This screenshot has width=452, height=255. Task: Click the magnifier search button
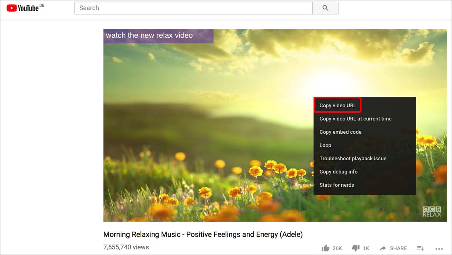[325, 8]
